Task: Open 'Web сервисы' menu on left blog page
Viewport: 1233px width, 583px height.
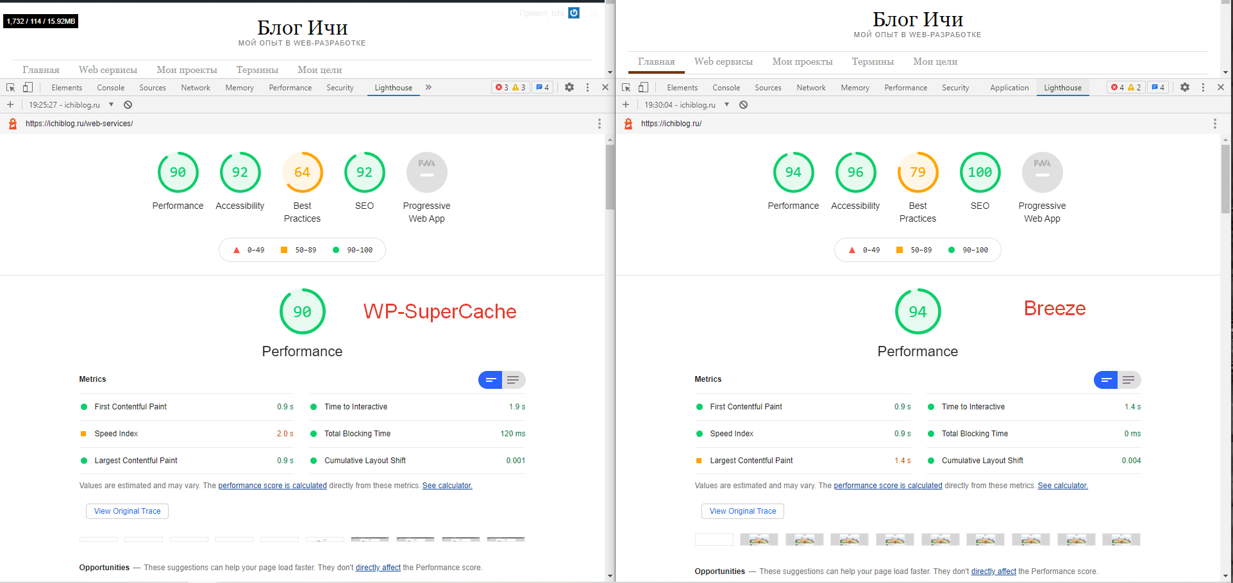Action: click(108, 70)
